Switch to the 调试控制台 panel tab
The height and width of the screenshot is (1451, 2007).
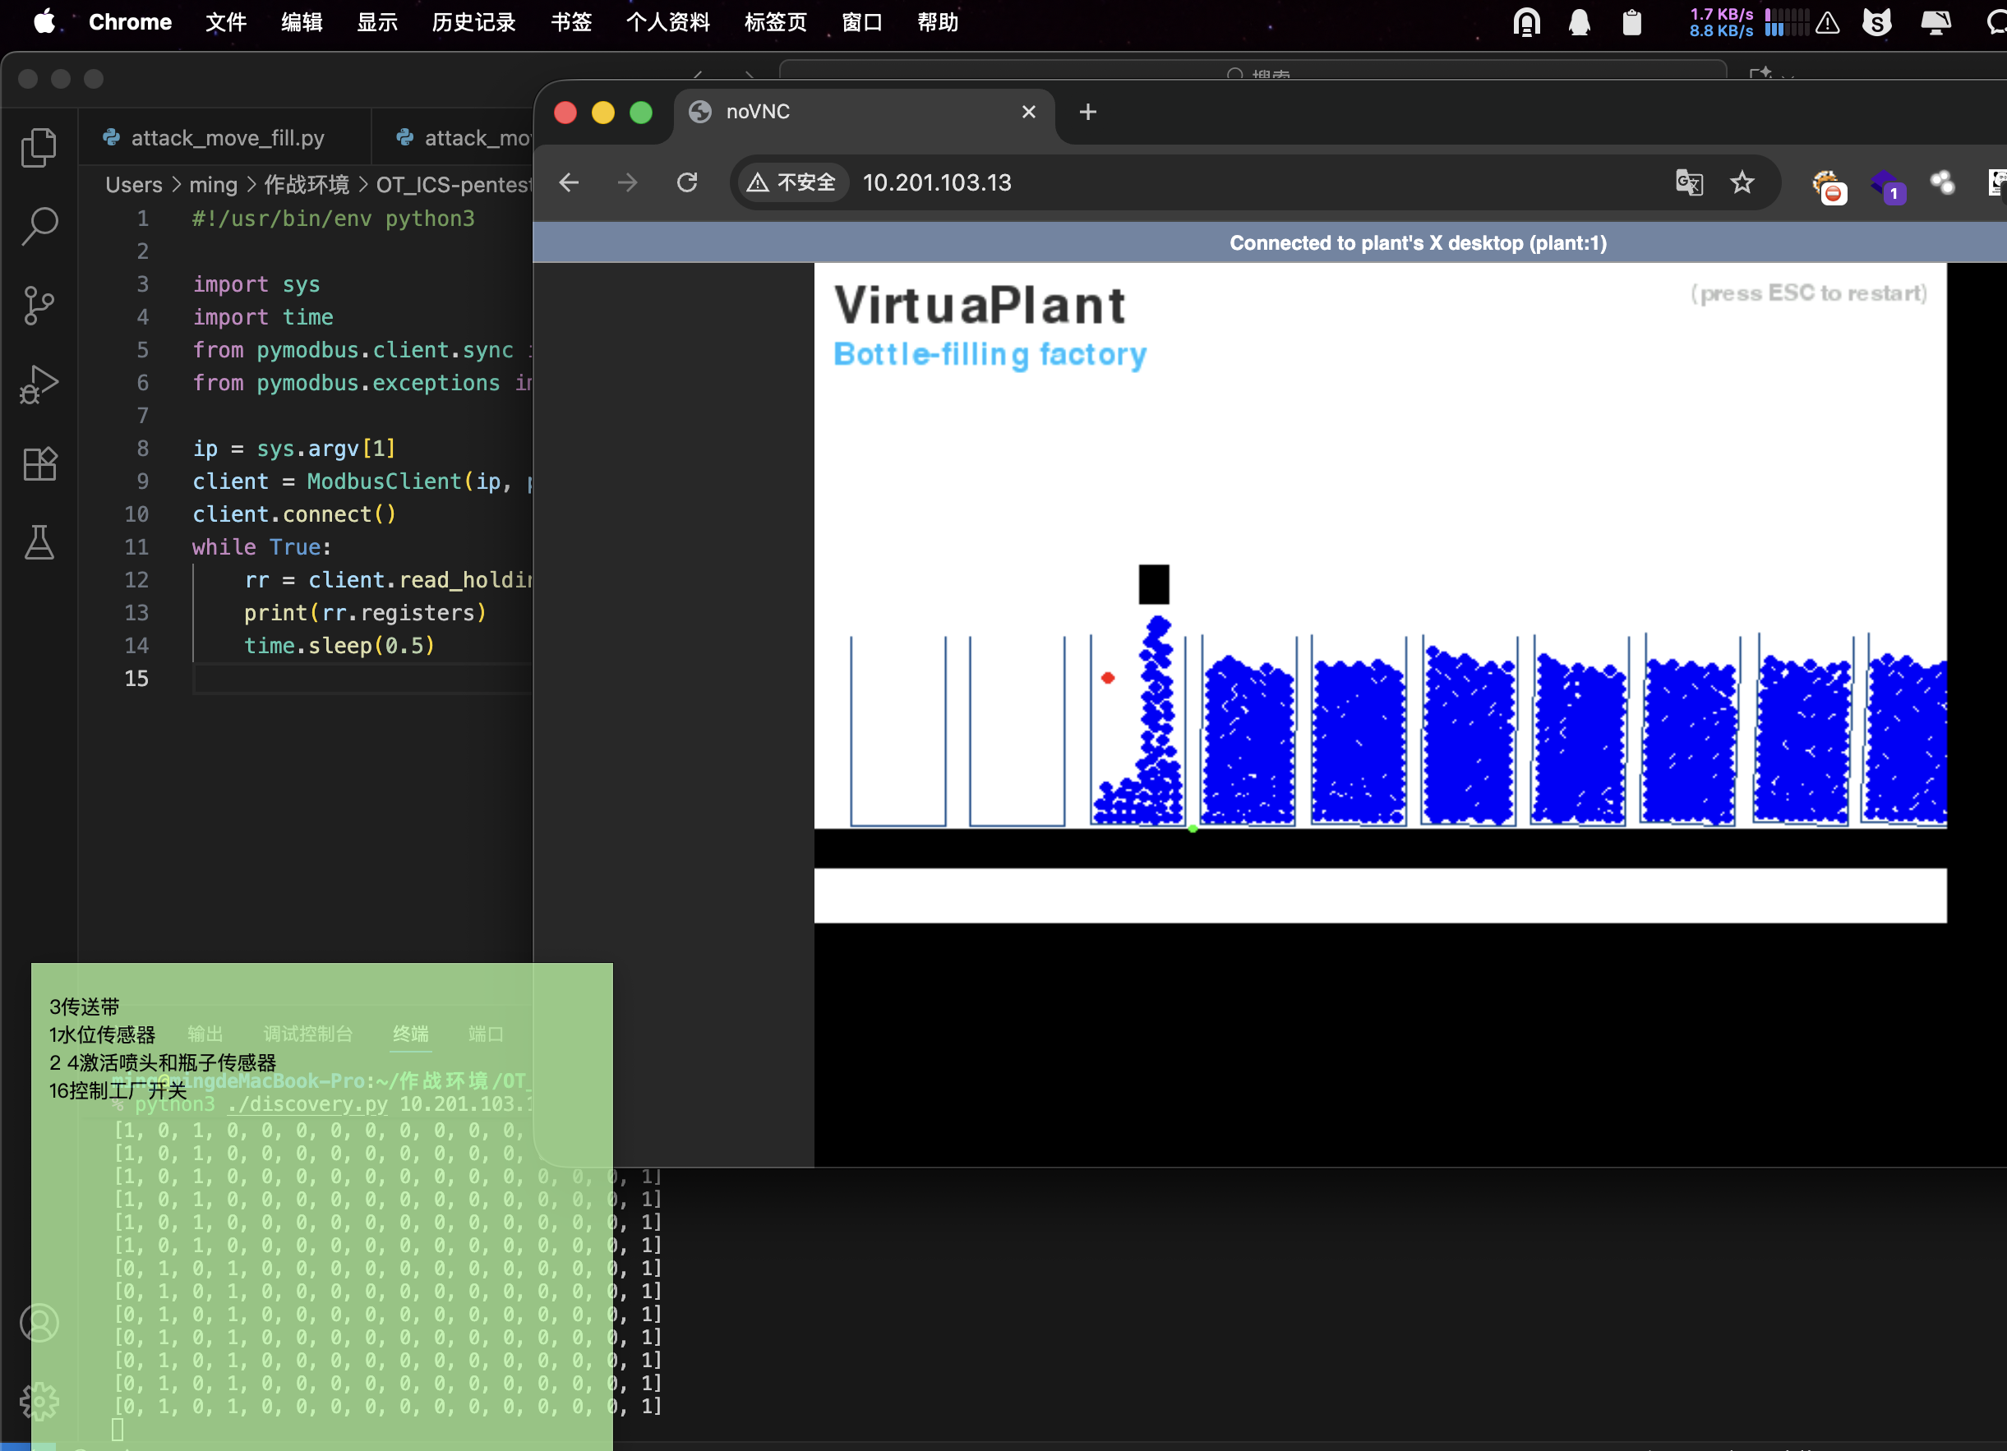click(x=308, y=1034)
